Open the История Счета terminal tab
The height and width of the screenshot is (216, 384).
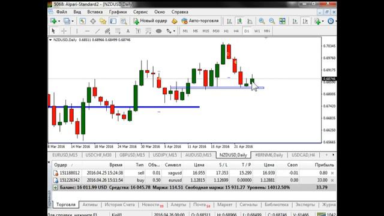click(120, 205)
